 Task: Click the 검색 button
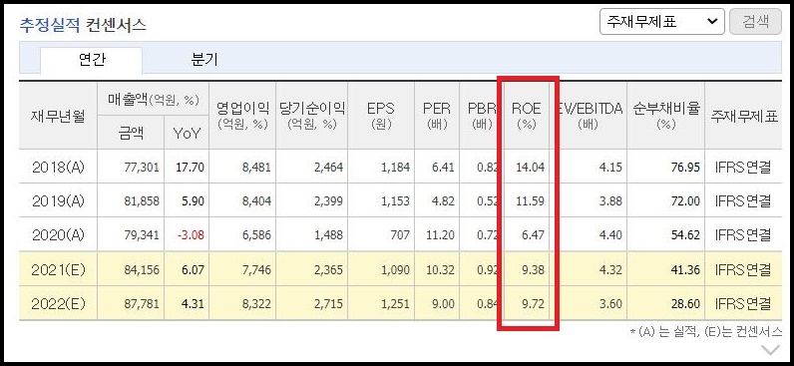click(x=755, y=21)
